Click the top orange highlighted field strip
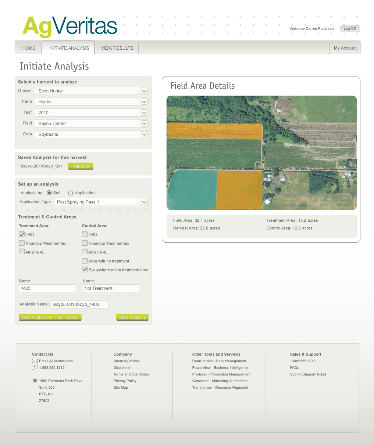 pos(215,131)
